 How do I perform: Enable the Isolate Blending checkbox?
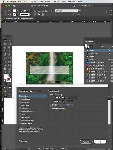tap(51, 105)
